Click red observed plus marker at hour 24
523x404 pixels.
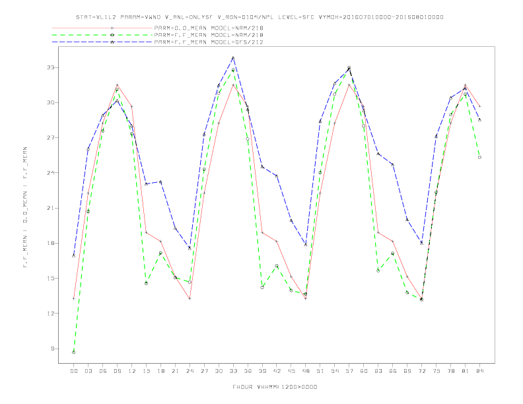tap(190, 298)
